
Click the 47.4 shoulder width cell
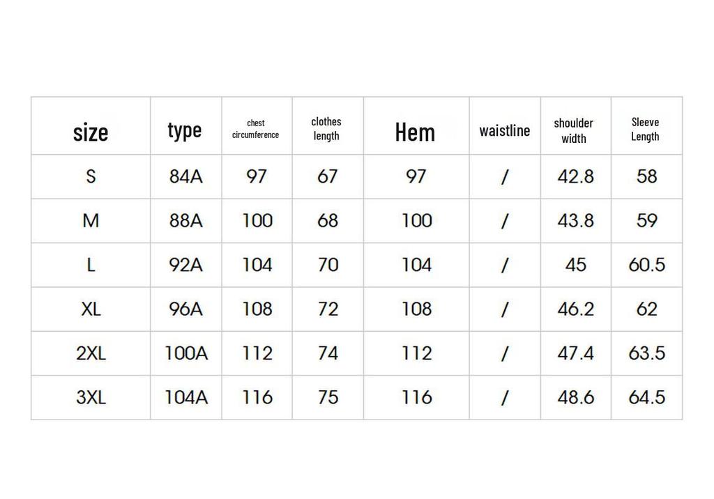coord(575,353)
